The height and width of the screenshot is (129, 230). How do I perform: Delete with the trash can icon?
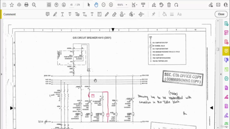point(169,5)
